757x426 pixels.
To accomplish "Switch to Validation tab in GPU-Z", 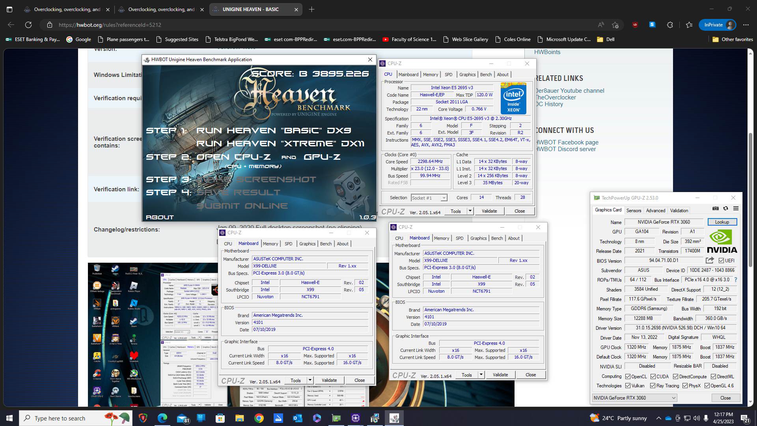I will [x=679, y=210].
